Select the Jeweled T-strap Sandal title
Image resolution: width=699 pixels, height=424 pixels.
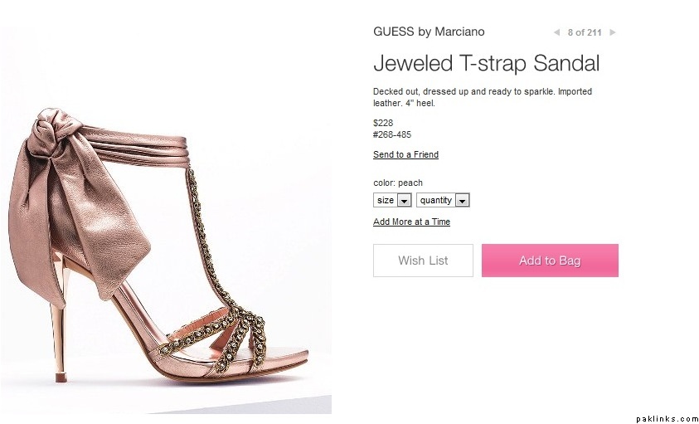pyautogui.click(x=486, y=64)
